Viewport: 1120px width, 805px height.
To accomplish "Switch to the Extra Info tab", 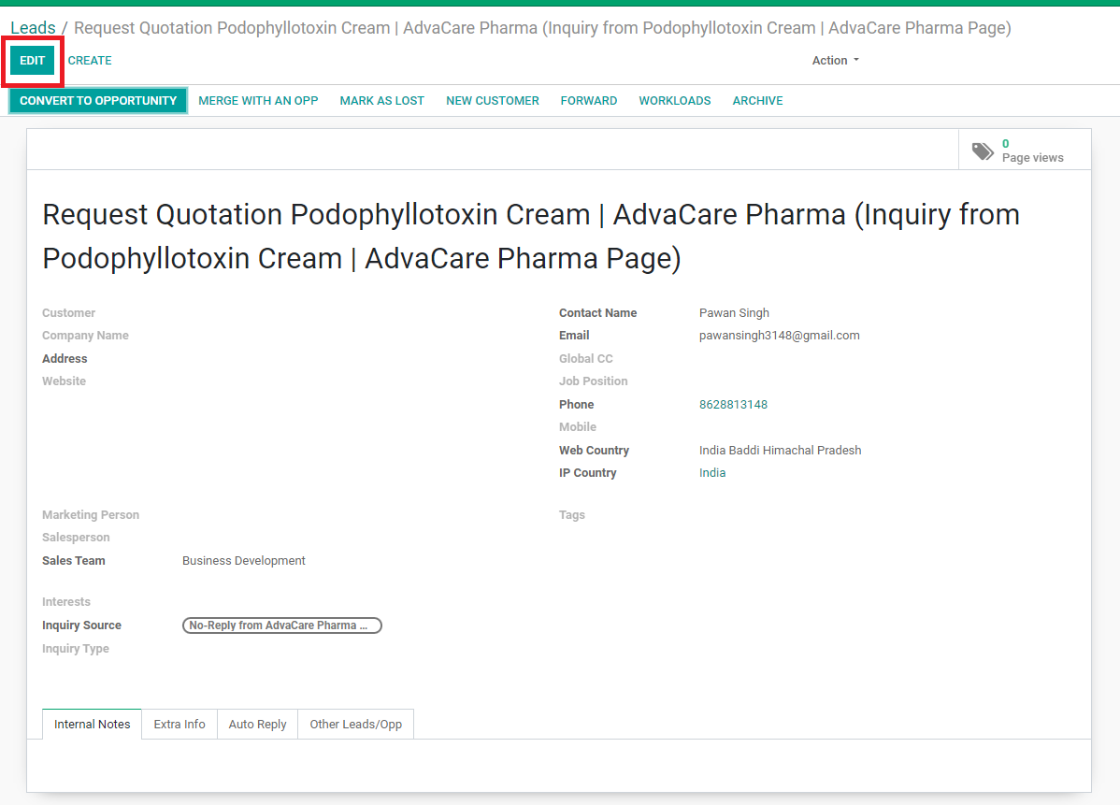I will pos(179,725).
